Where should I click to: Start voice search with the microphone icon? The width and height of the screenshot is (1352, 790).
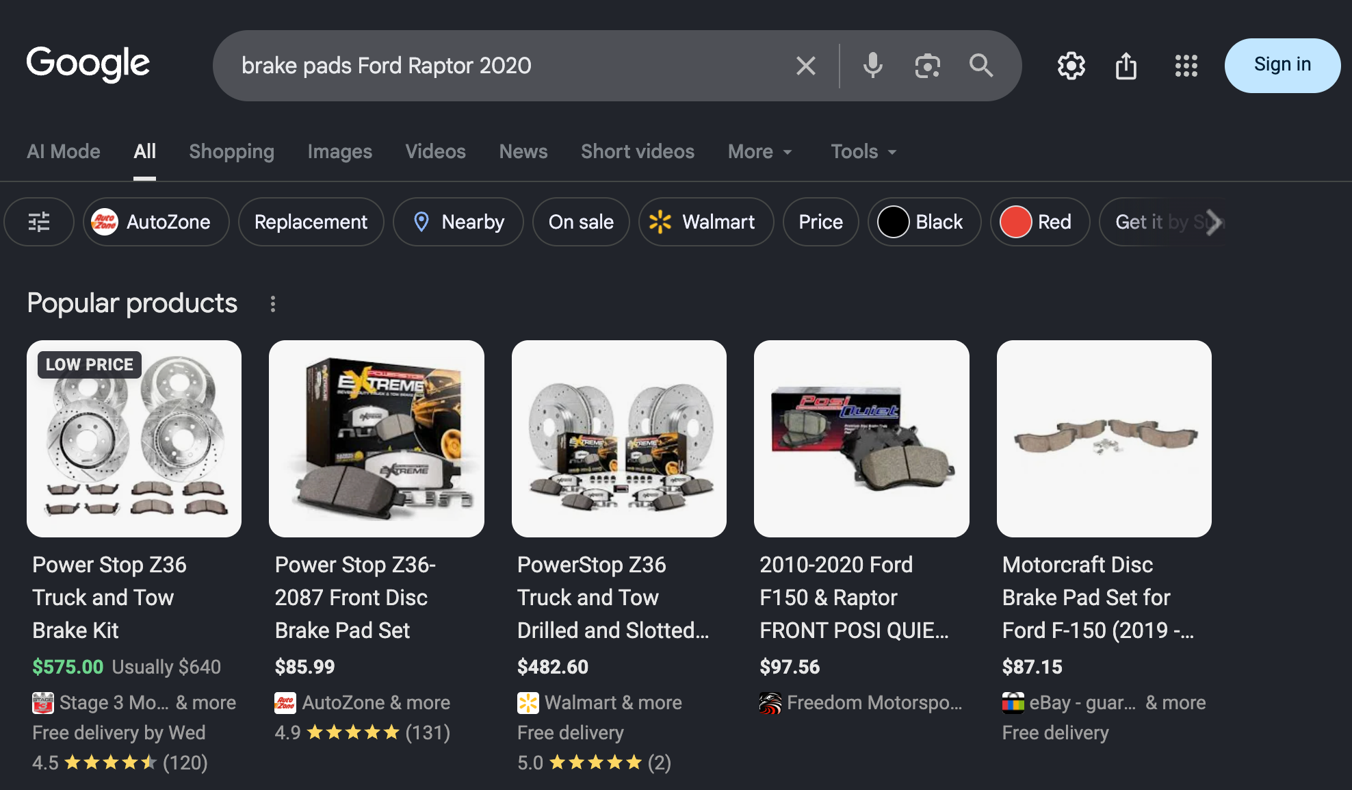coord(872,66)
